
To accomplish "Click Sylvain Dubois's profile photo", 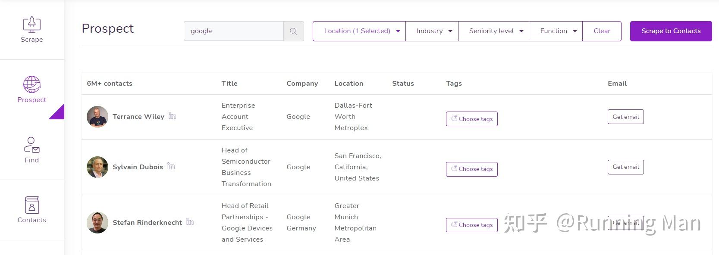I will (97, 167).
